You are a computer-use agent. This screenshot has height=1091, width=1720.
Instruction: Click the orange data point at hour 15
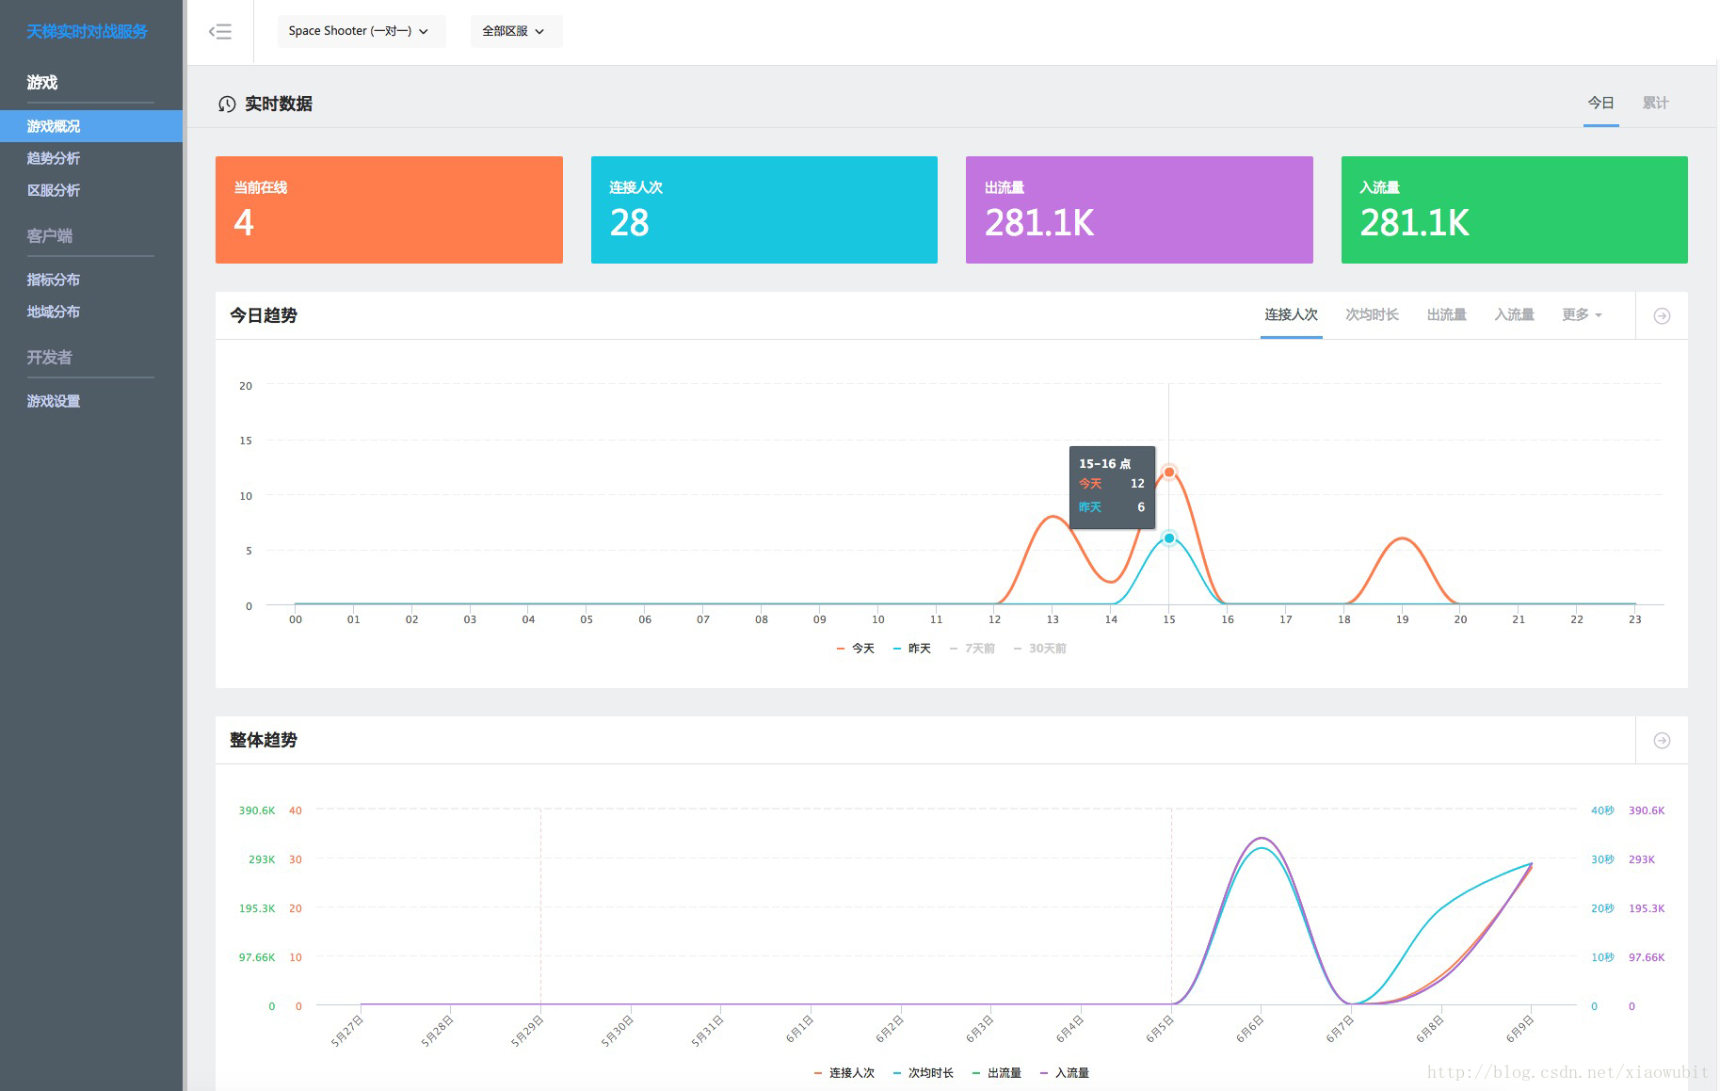point(1169,473)
